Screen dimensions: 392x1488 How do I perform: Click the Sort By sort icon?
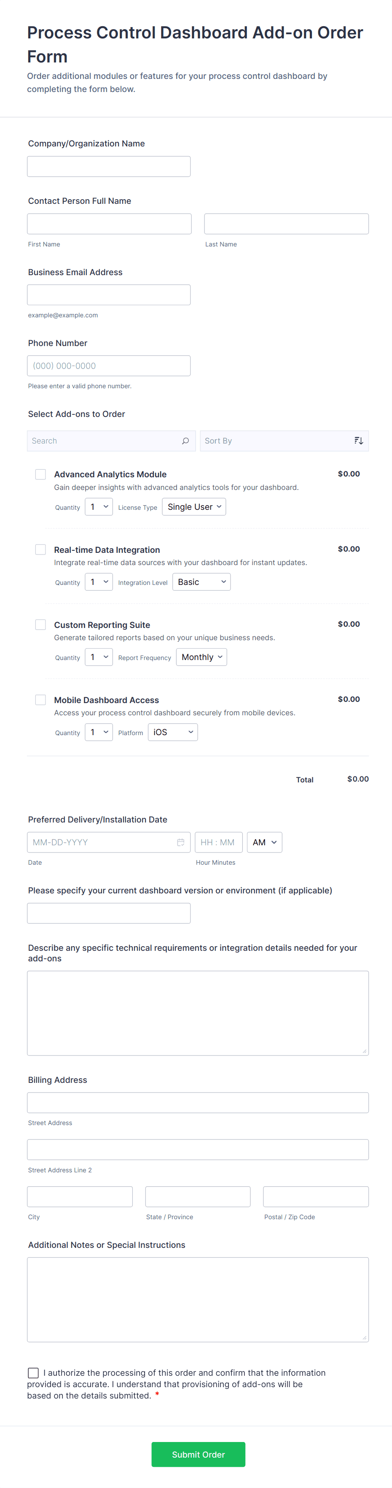point(359,441)
